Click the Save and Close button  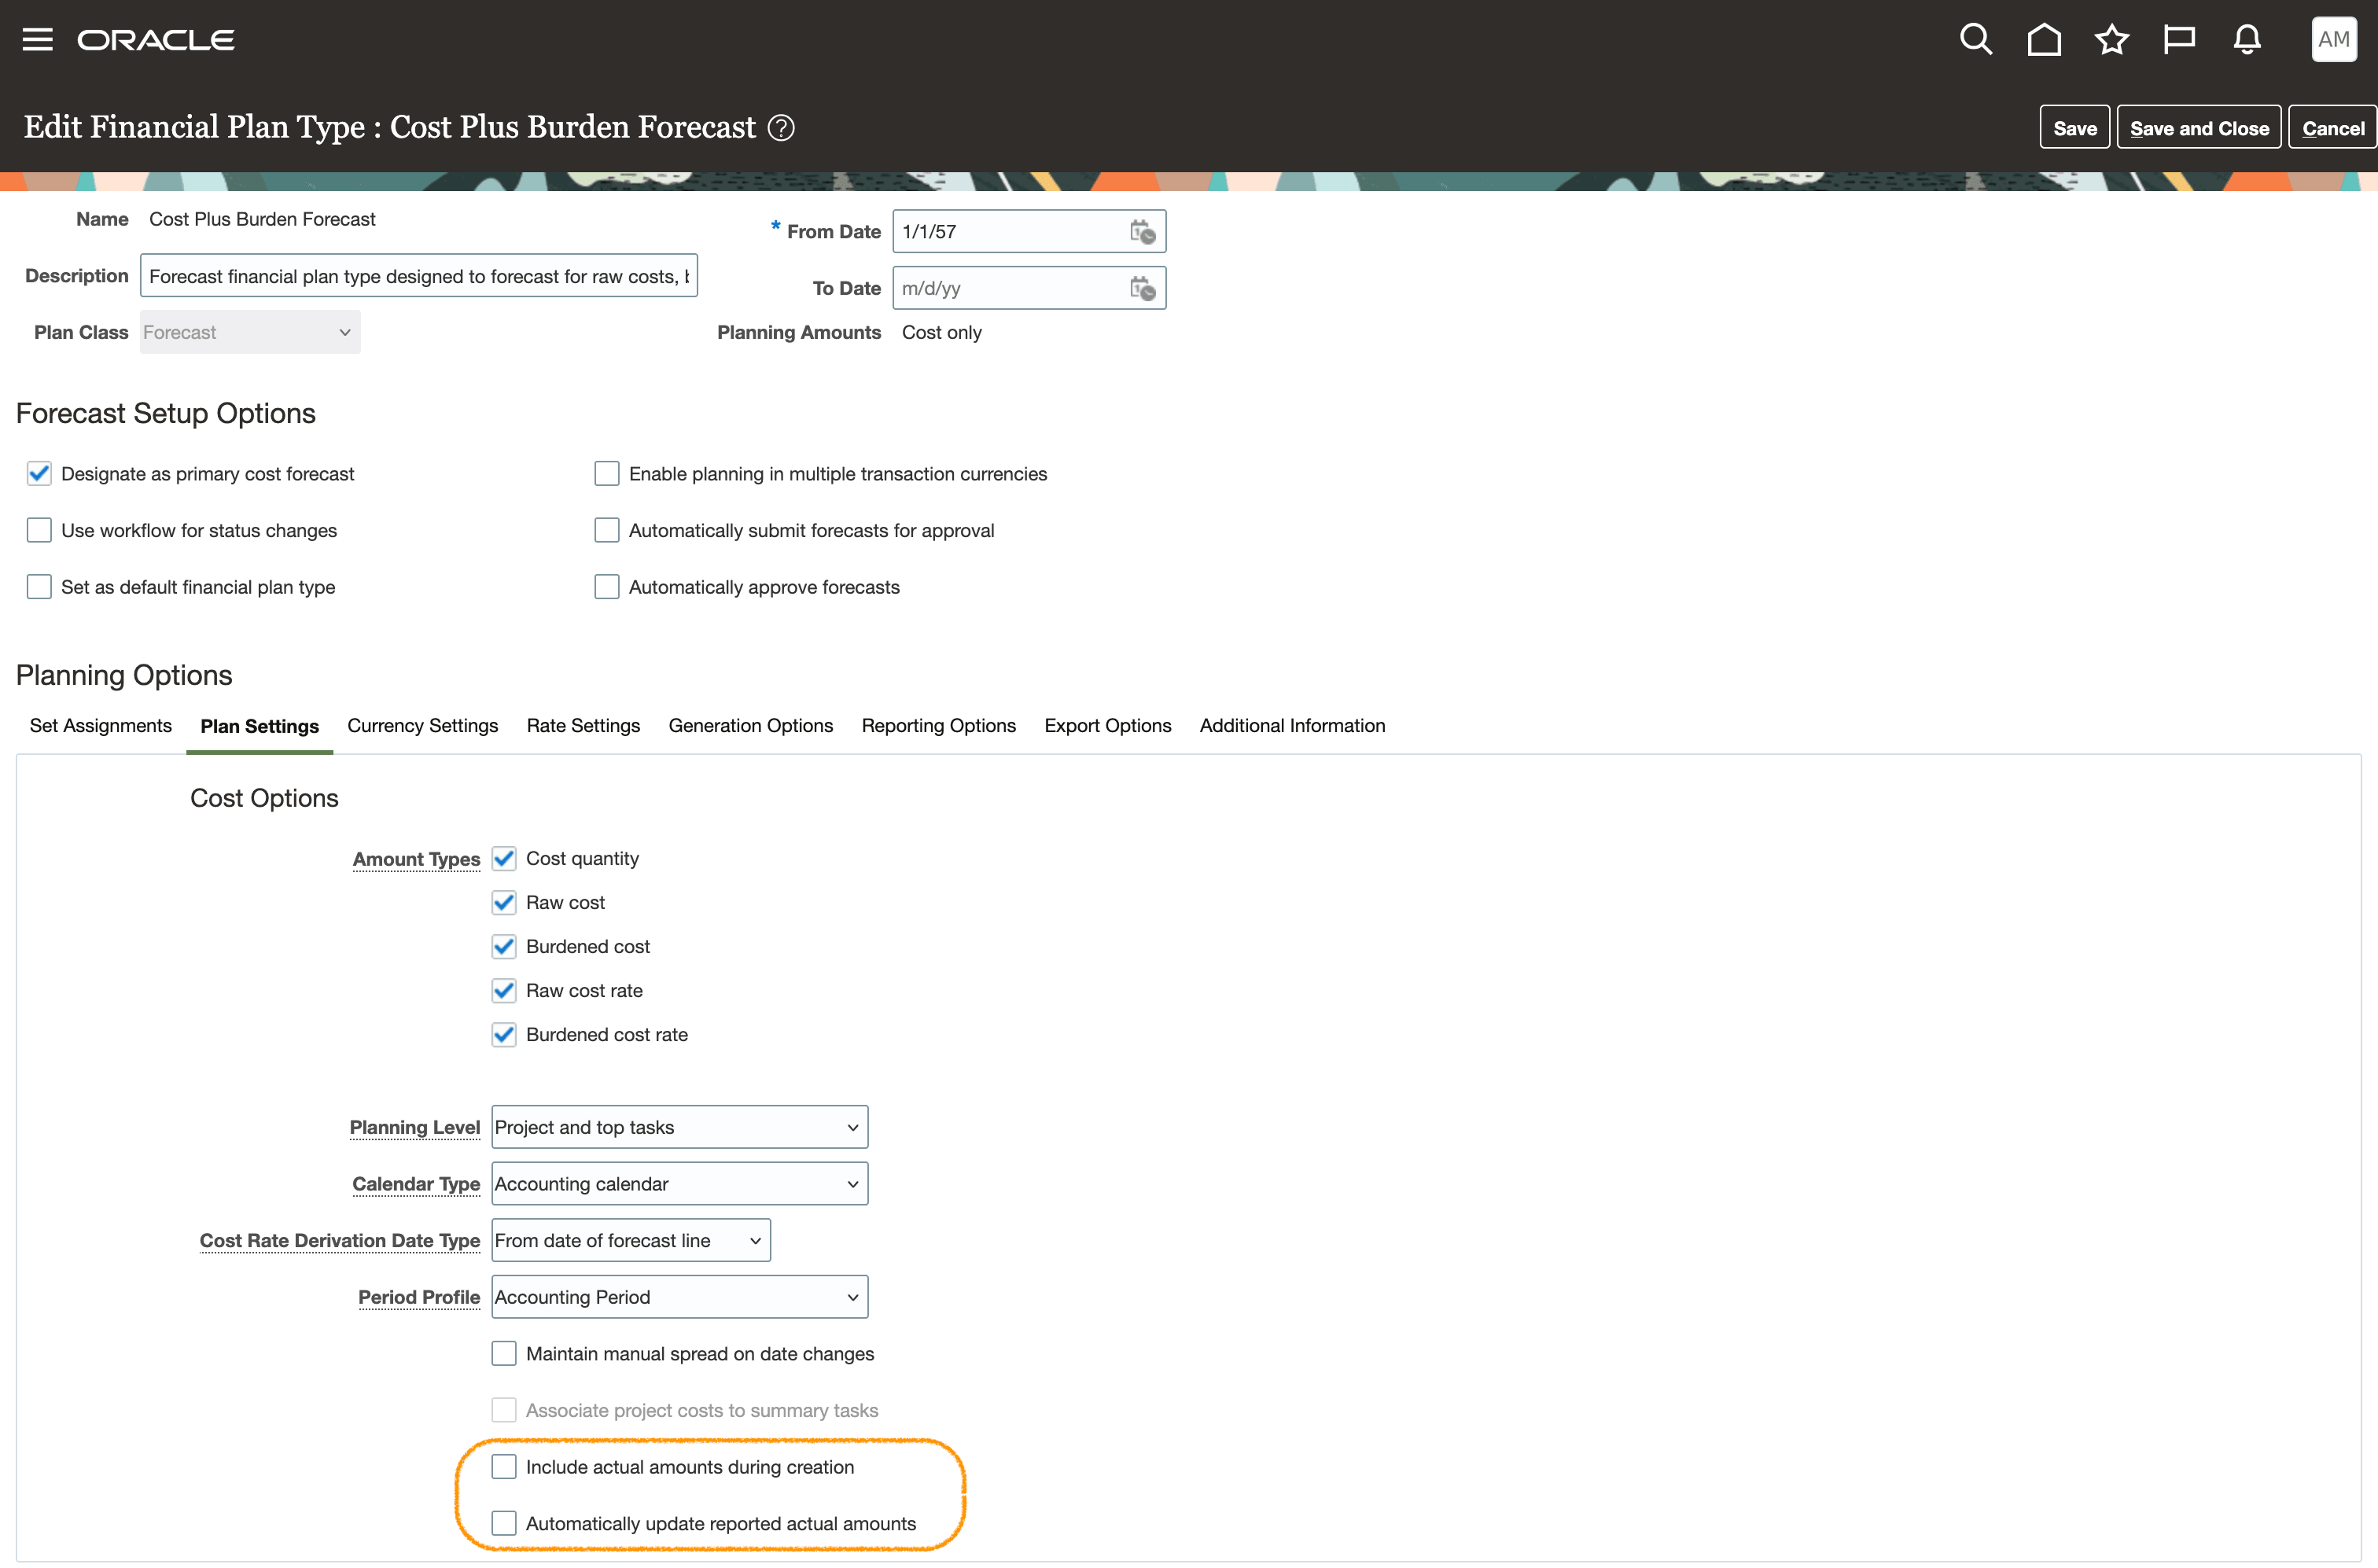click(2198, 128)
